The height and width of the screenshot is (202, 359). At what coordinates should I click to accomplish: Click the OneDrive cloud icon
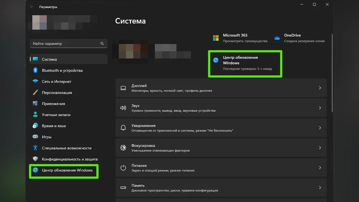point(277,38)
